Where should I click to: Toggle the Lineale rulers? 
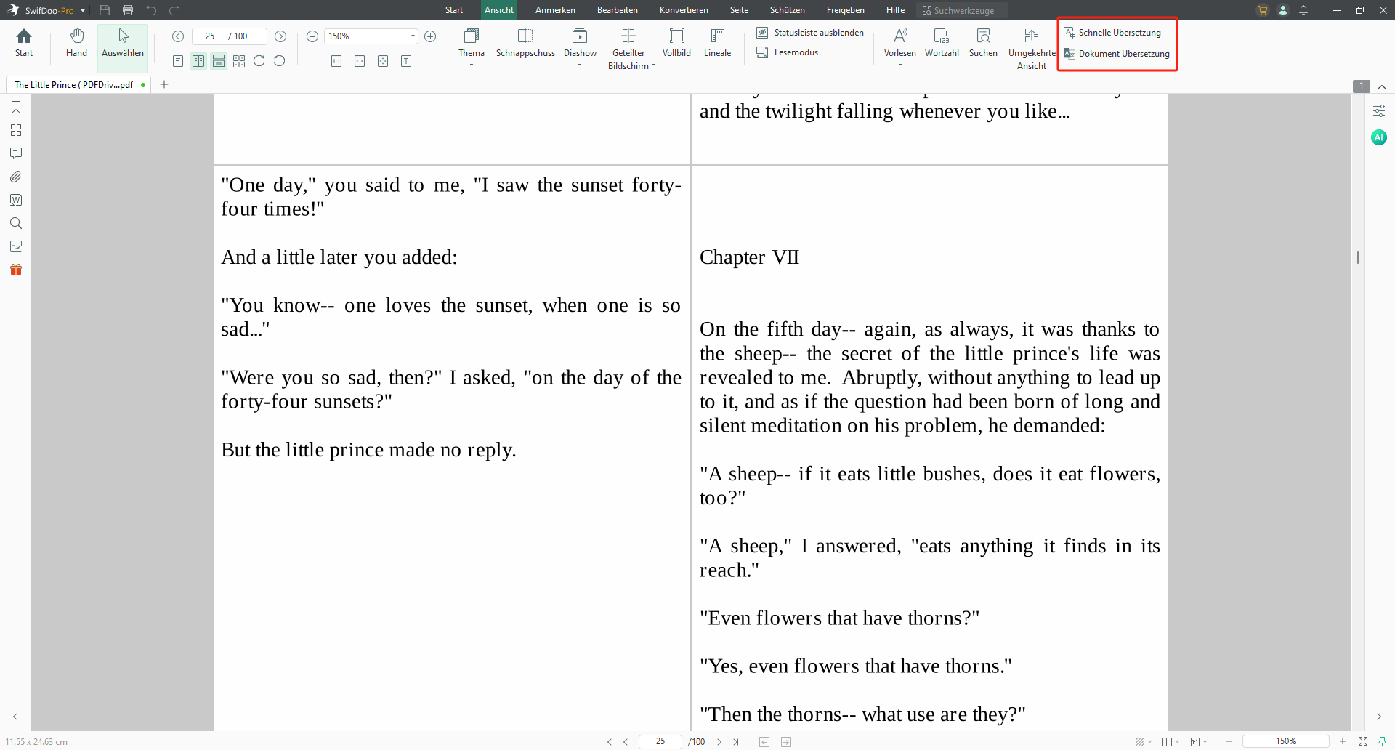pos(717,43)
